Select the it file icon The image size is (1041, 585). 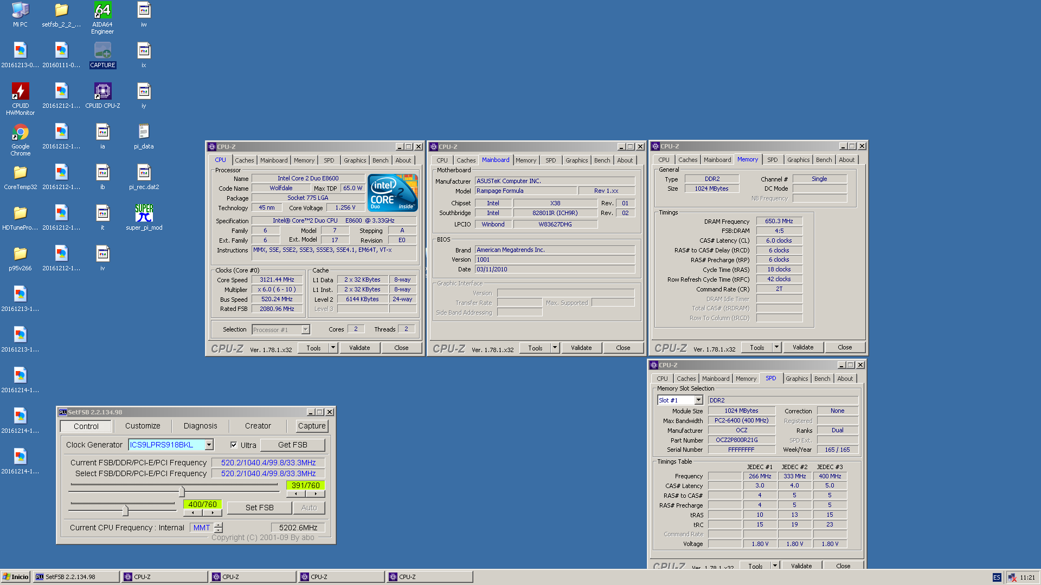[x=102, y=218]
